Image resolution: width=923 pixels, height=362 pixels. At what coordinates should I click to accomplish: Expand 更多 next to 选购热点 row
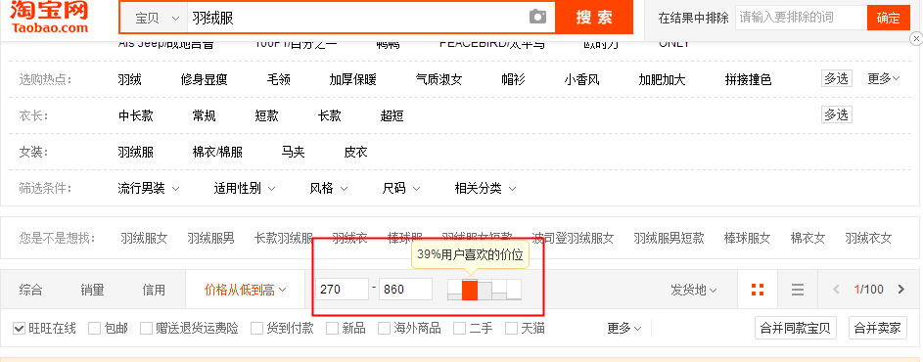[x=884, y=78]
